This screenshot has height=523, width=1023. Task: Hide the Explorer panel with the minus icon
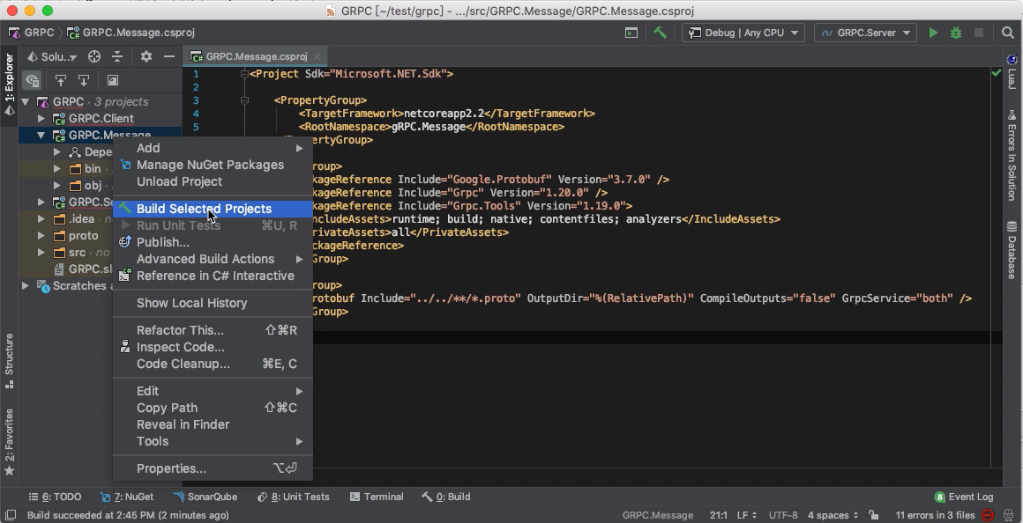coord(169,56)
